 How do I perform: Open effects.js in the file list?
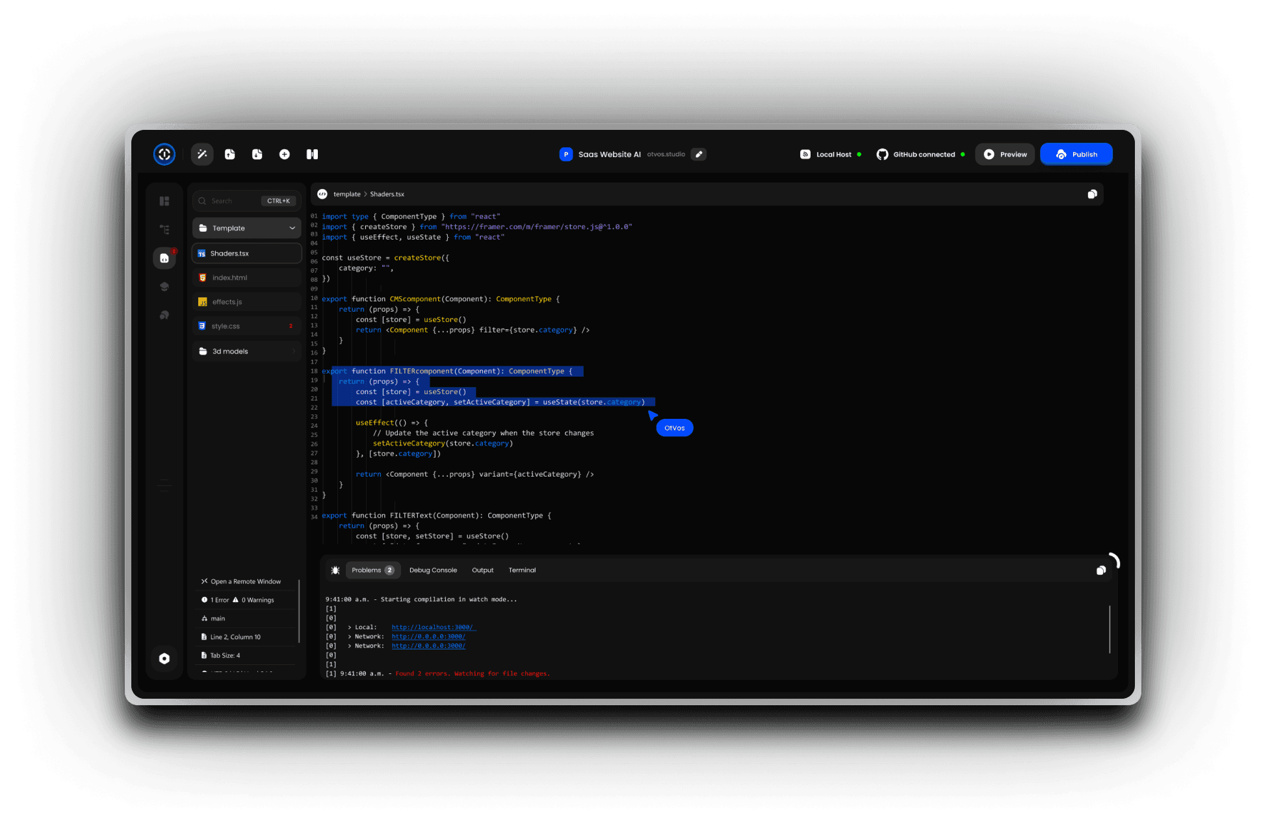coord(247,302)
